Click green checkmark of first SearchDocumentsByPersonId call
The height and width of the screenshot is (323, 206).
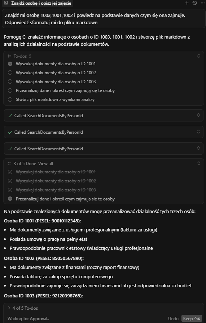pyautogui.click(x=10, y=116)
